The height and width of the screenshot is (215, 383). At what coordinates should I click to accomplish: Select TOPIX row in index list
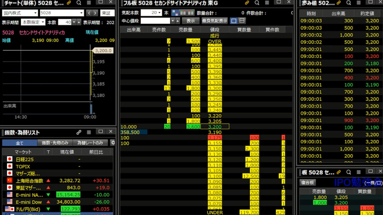click(57, 166)
